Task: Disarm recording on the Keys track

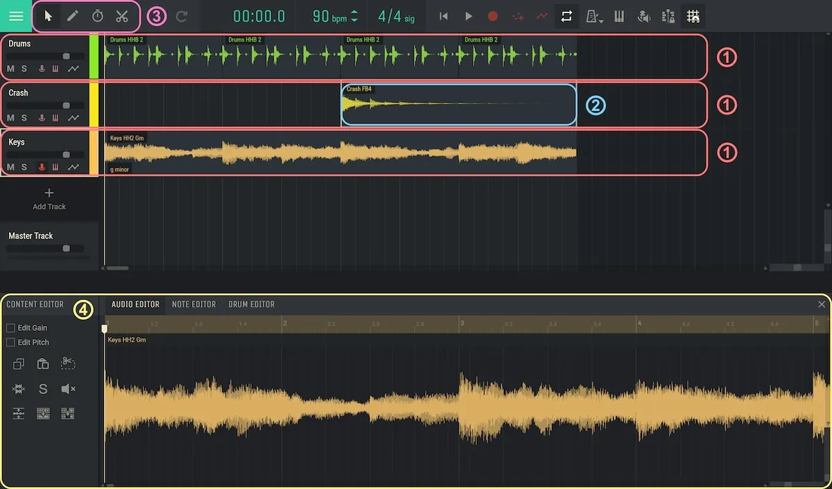Action: [42, 167]
